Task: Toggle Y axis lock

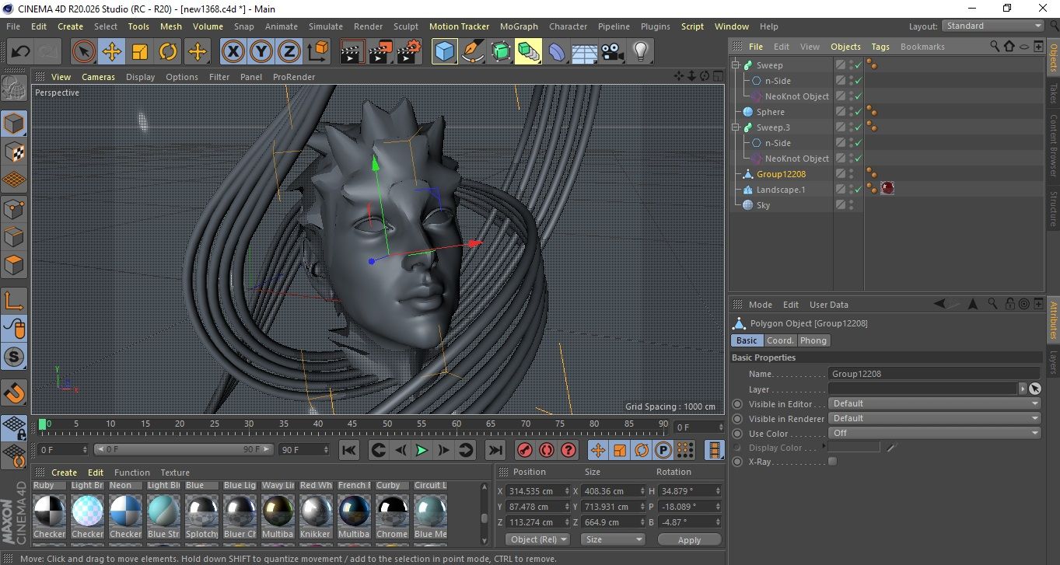Action: tap(261, 52)
